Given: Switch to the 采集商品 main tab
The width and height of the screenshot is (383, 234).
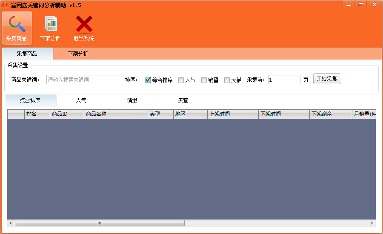Looking at the screenshot, I should pos(27,54).
